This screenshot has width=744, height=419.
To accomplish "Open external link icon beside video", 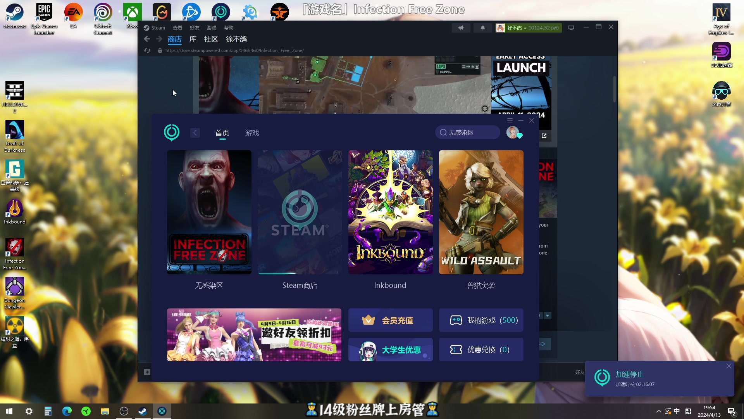I will (x=544, y=135).
